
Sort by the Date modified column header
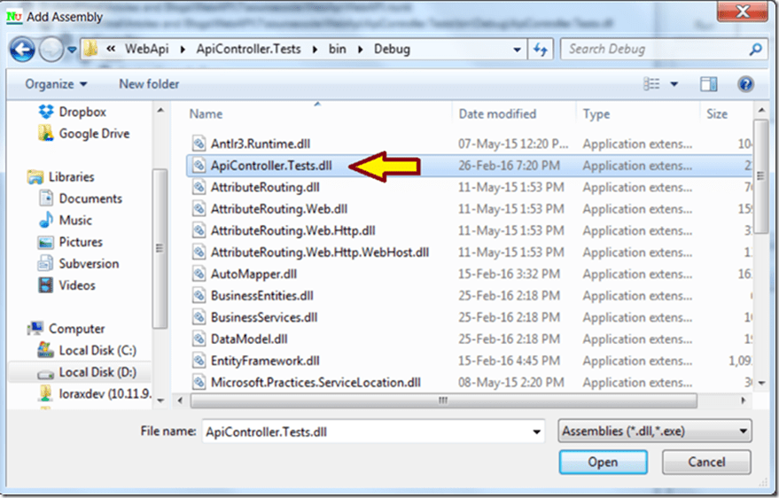point(497,113)
